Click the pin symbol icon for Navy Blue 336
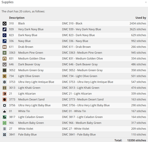Image resolution: width=148 pixels, height=142 pixels. tap(4, 41)
